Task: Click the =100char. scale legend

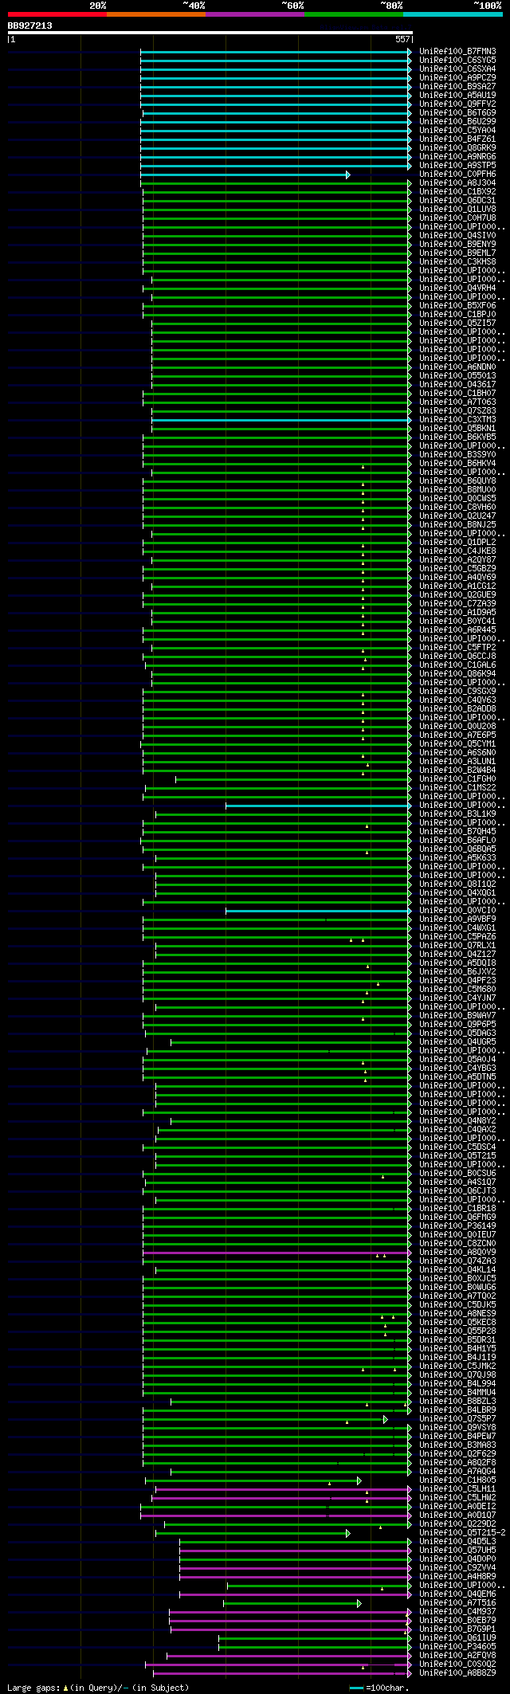Action: pyautogui.click(x=379, y=1688)
